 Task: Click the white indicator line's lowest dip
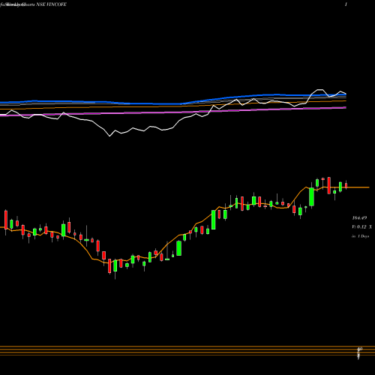click(x=109, y=136)
